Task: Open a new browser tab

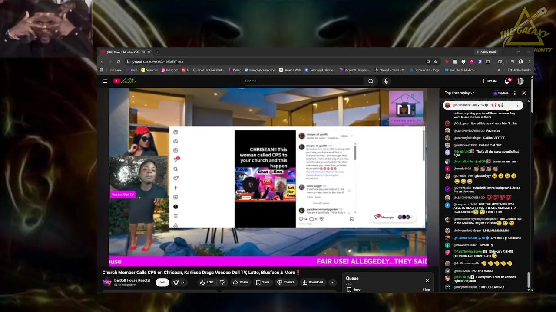Action: pos(157,52)
